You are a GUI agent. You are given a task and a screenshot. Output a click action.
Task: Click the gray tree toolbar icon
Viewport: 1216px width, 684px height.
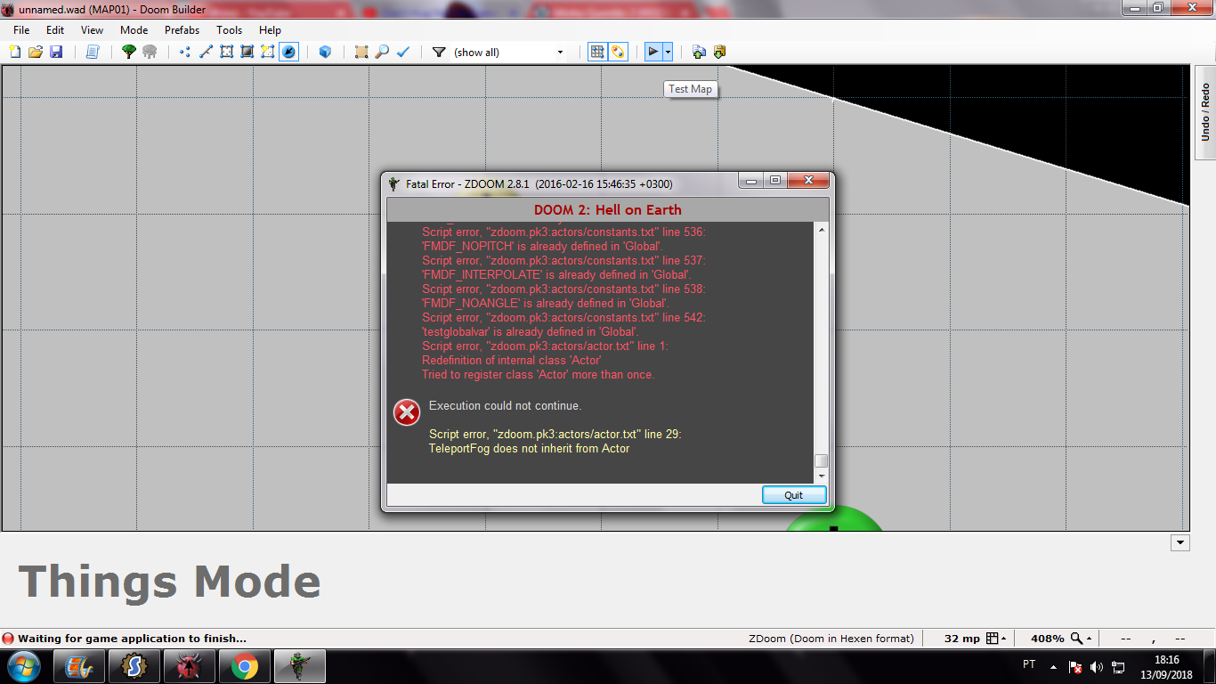click(x=150, y=52)
